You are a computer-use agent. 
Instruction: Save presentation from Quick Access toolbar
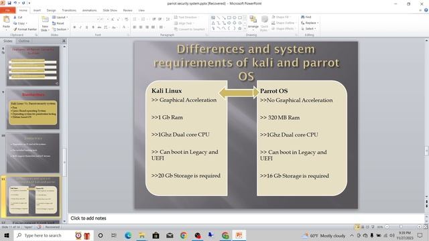tap(9, 3)
